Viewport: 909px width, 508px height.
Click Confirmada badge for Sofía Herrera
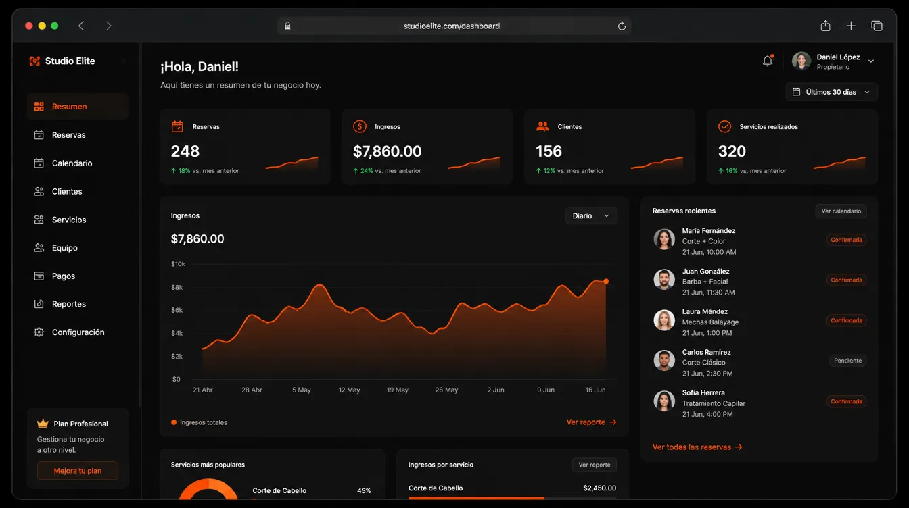pyautogui.click(x=846, y=401)
